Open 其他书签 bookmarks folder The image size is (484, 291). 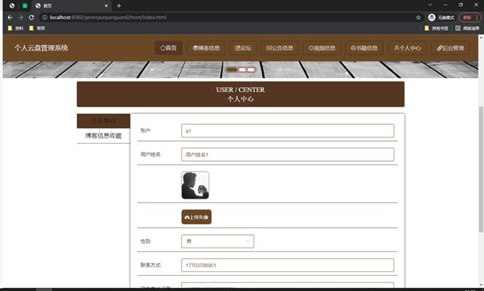(436, 28)
